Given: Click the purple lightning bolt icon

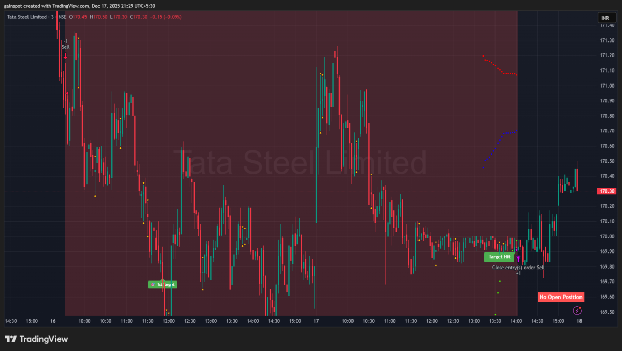Looking at the screenshot, I should click(x=577, y=311).
